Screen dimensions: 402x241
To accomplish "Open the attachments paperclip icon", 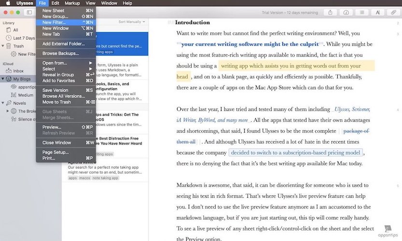I will (393, 12).
